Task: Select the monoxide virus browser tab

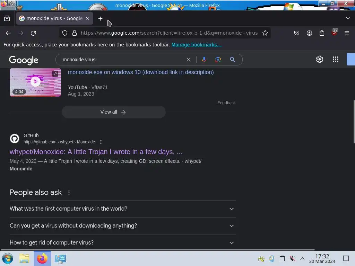Action: (x=54, y=18)
